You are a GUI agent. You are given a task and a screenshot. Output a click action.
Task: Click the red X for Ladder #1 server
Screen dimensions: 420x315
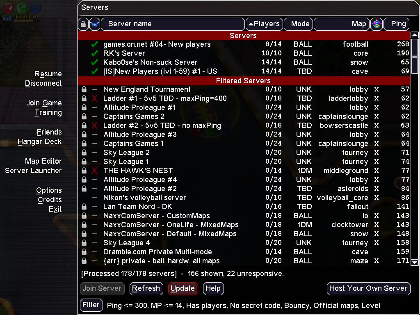94,98
